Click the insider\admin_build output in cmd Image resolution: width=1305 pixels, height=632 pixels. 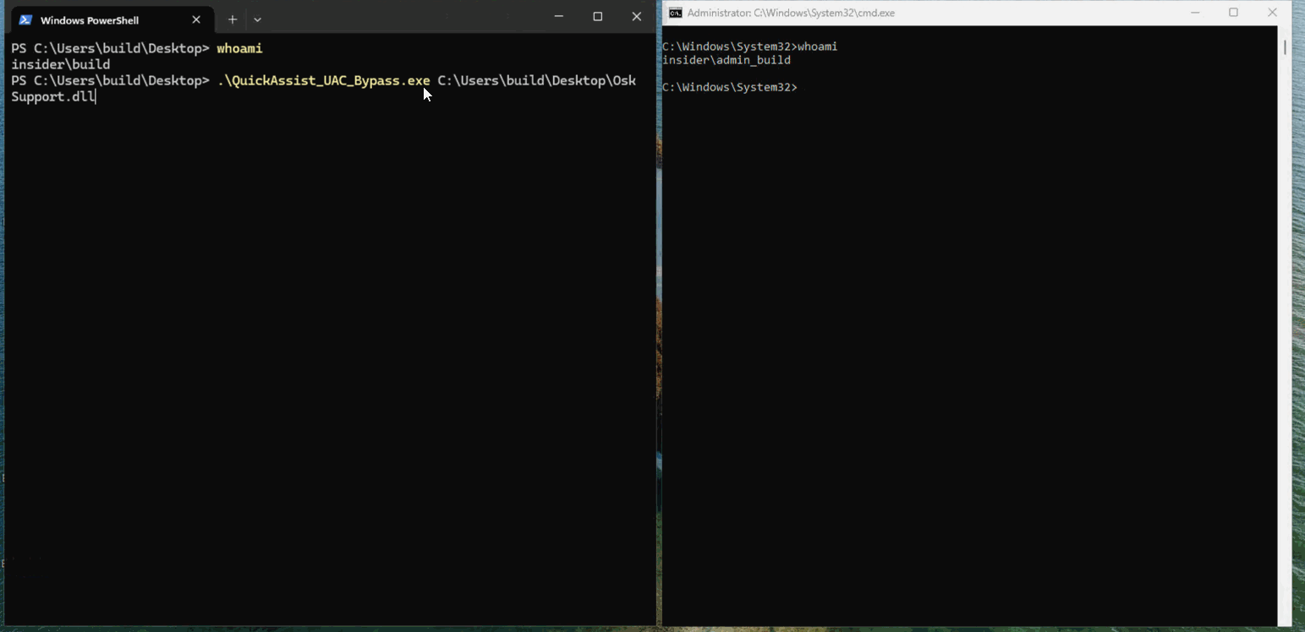(727, 60)
